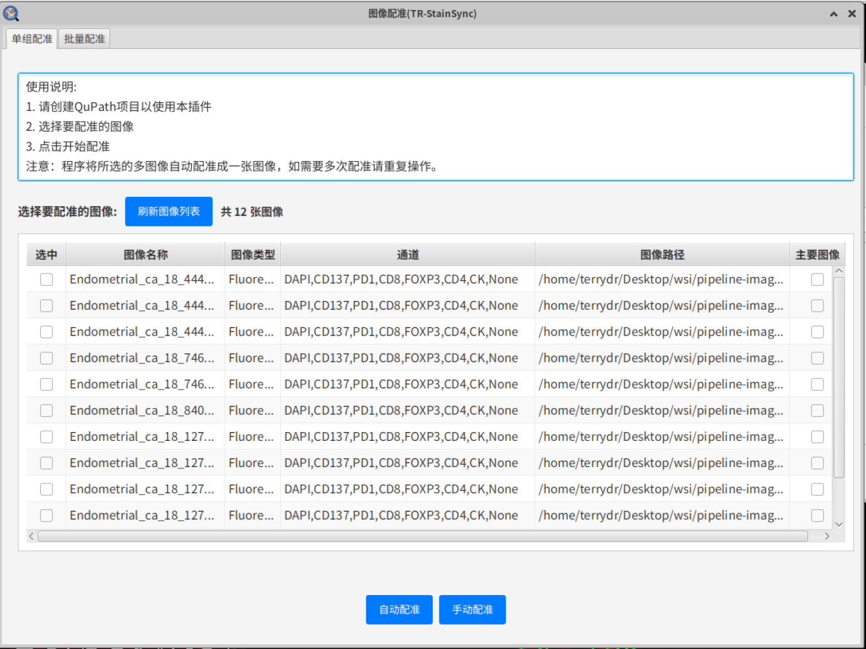The image size is (866, 649).
Task: Click the table's scroll-down arrow
Action: point(838,524)
